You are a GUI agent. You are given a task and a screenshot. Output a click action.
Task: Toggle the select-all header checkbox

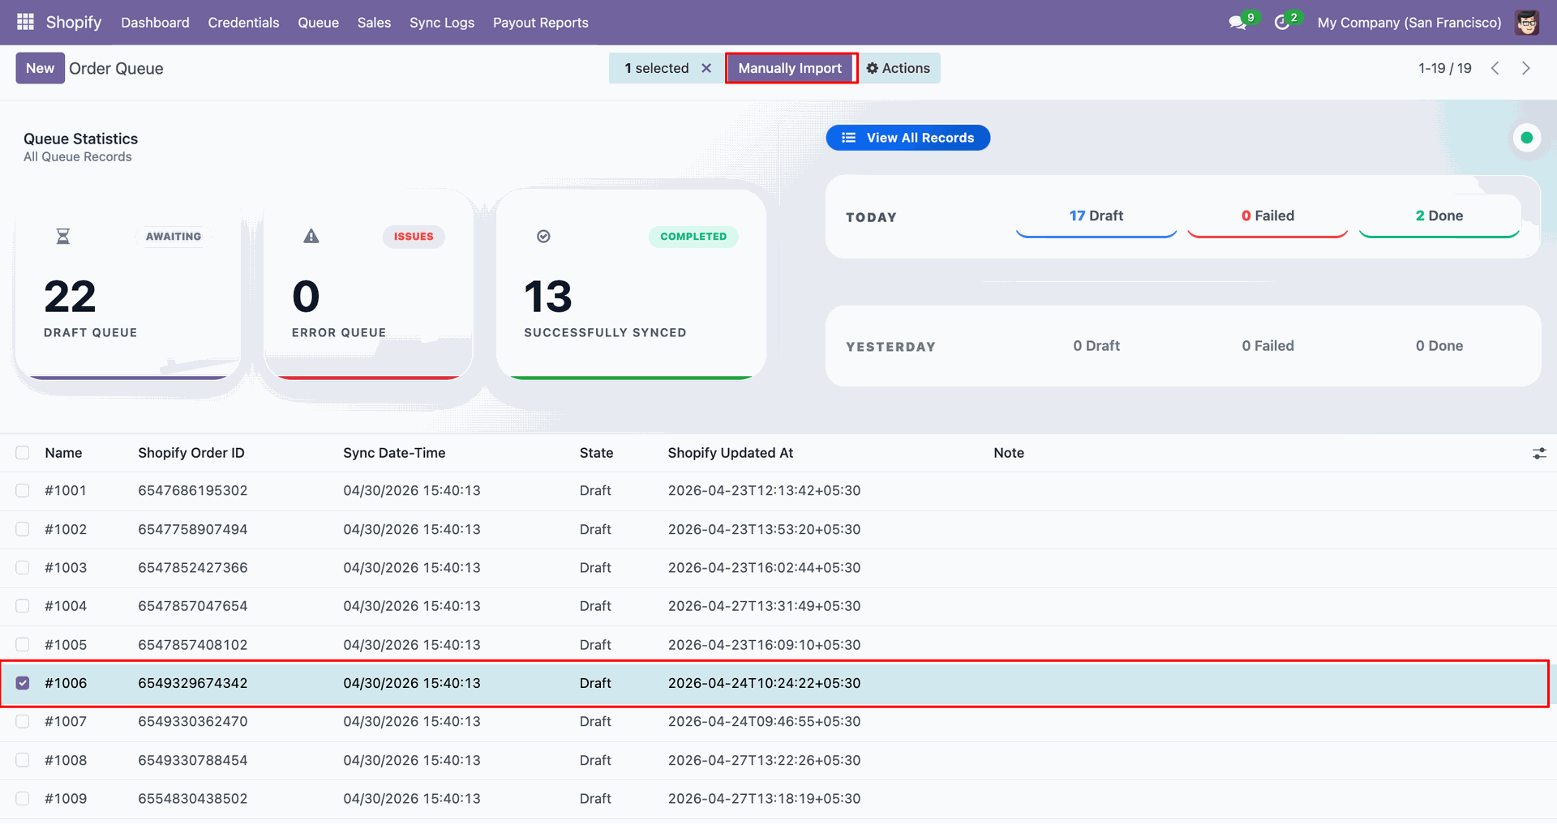pyautogui.click(x=23, y=453)
